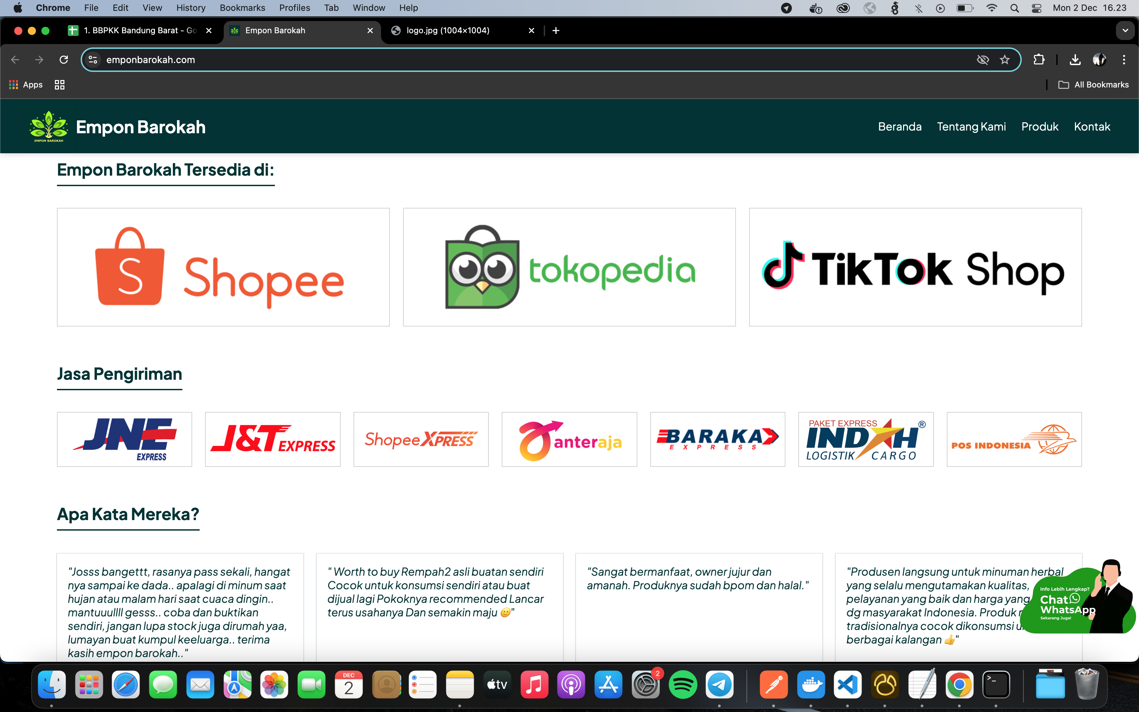Screen dimensions: 1139x712
Task: Close the Empon Barokah tab
Action: pyautogui.click(x=371, y=31)
